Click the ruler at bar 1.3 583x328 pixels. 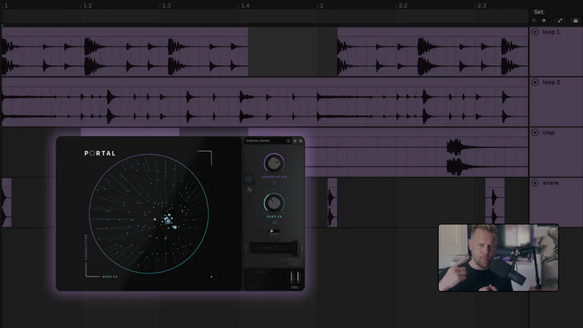coord(166,5)
